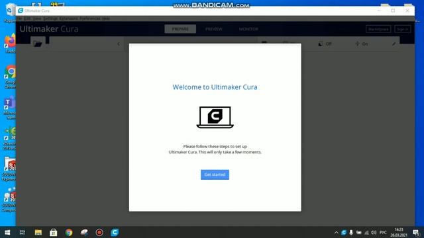Switch to the PREPARE stage tab
424x238 pixels.
click(180, 29)
